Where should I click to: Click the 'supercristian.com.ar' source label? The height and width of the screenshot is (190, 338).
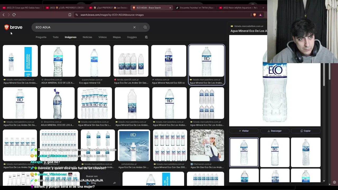[92, 80]
